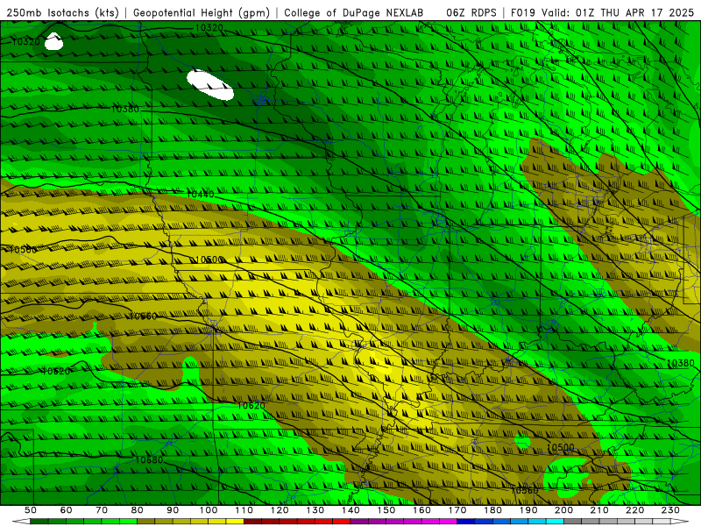701x526 pixels.
Task: Click the left end arrow of color bar
Action: 21,522
